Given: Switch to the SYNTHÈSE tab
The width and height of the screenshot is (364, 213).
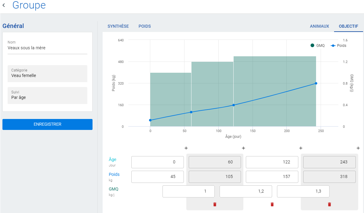Looking at the screenshot, I should tap(118, 26).
